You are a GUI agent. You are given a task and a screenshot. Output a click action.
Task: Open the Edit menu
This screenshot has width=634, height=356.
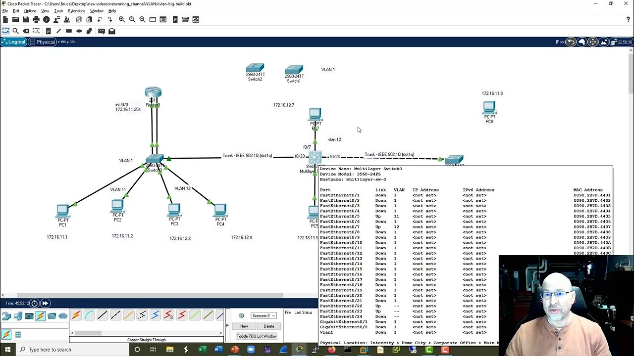16,11
